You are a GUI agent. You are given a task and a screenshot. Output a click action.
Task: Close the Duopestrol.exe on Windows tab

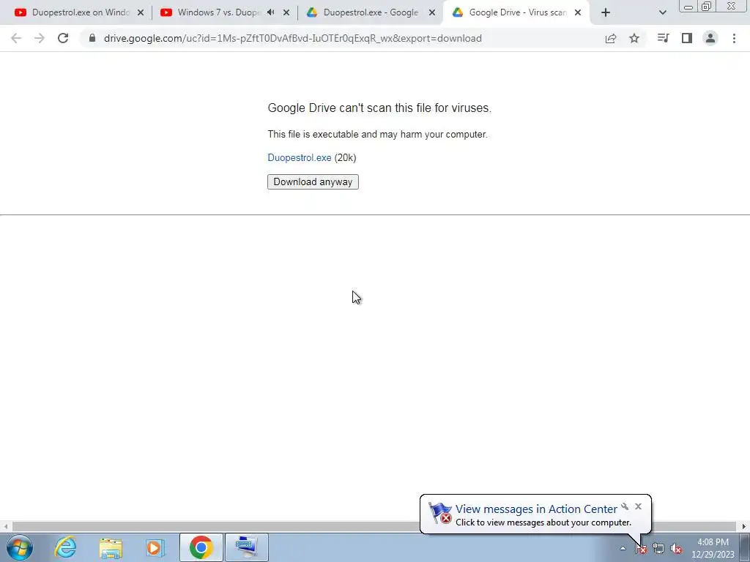coord(141,12)
